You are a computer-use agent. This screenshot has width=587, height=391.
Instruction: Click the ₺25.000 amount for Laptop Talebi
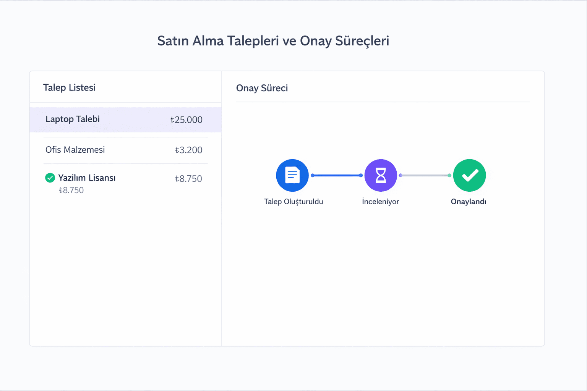tap(186, 120)
